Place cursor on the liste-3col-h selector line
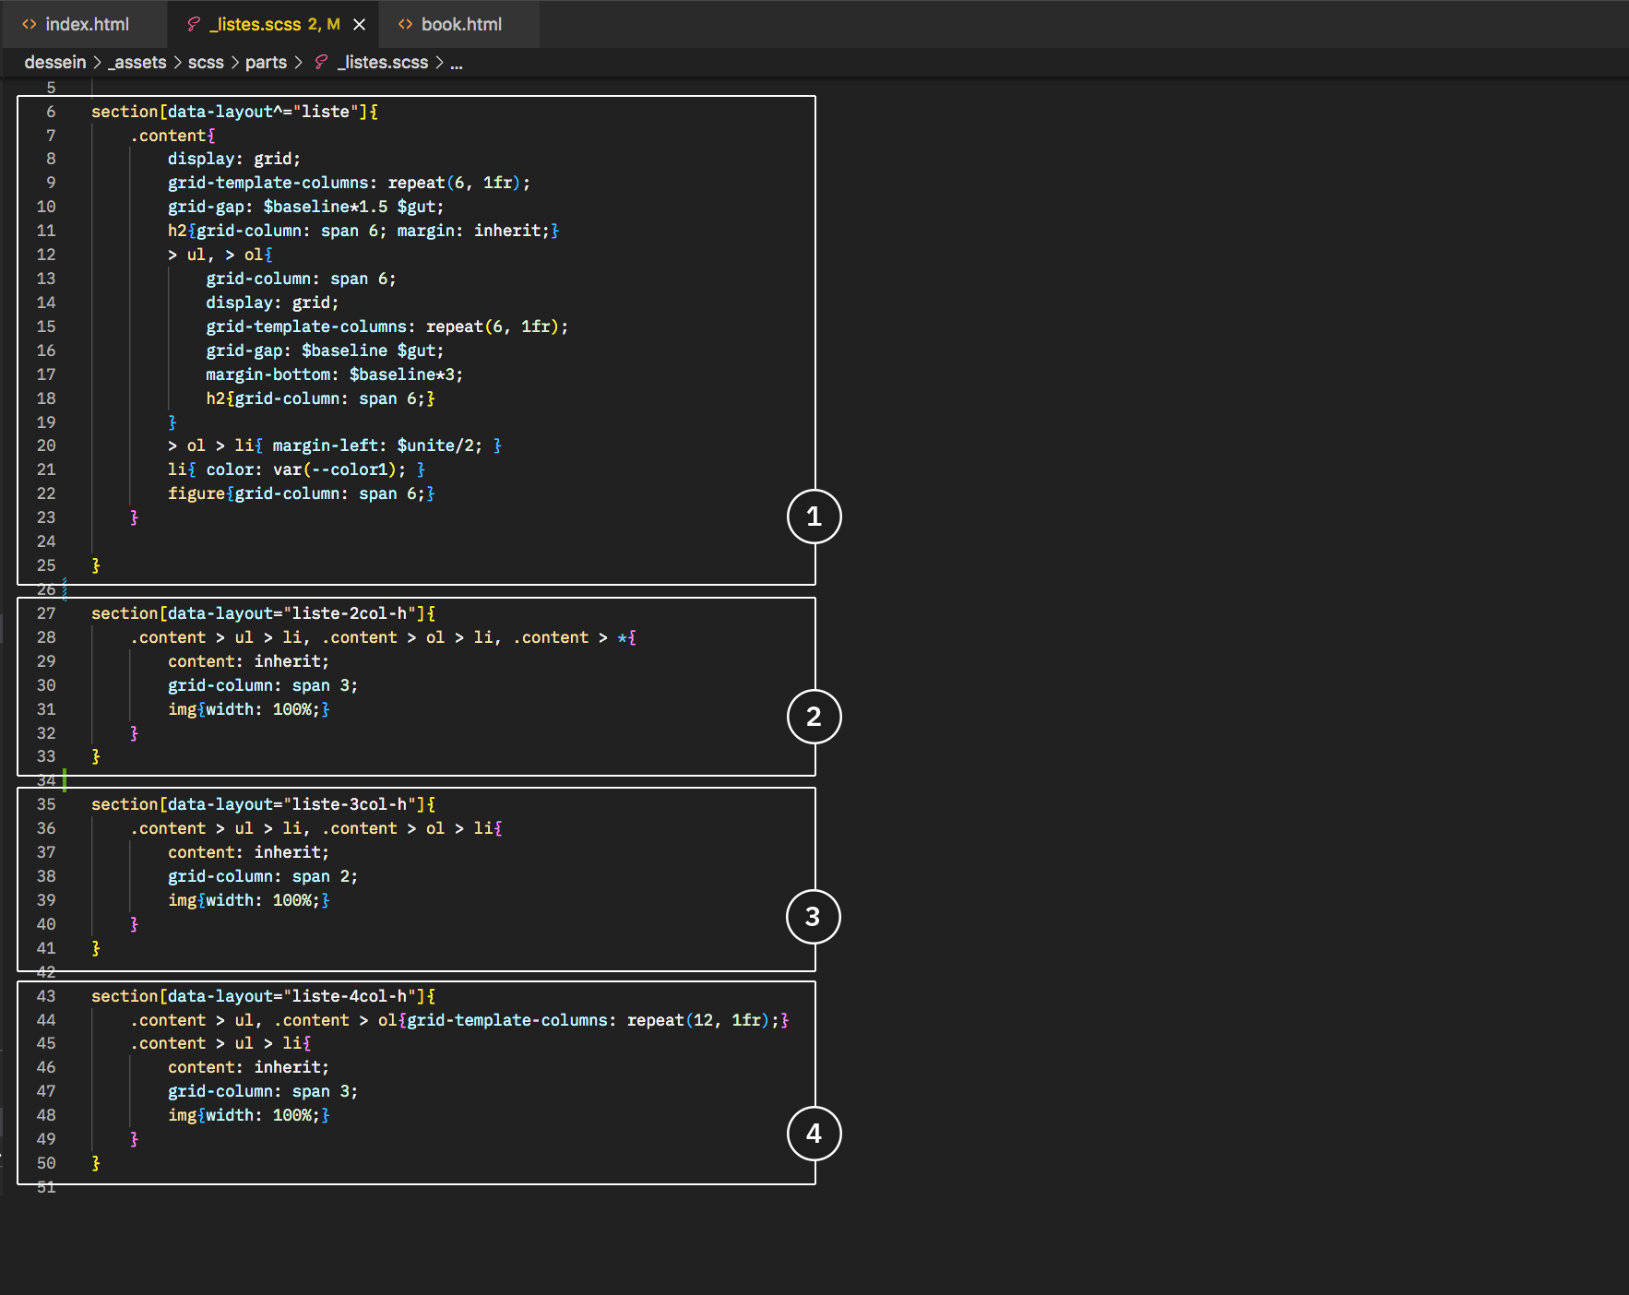Viewport: 1629px width, 1295px height. [x=263, y=804]
